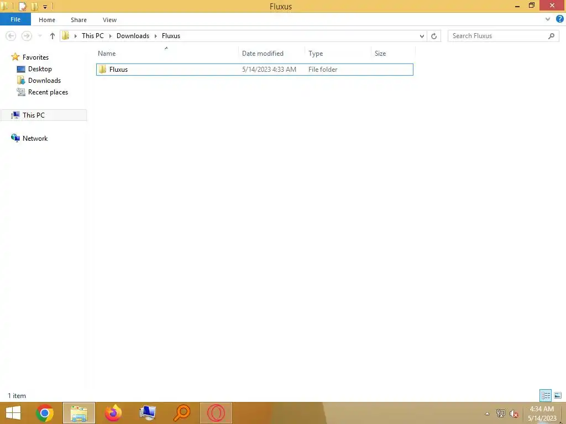The image size is (566, 424).
Task: Go forward using the forward arrow
Action: (27, 36)
